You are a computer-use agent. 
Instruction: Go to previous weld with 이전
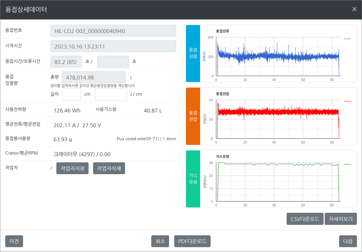point(14,241)
